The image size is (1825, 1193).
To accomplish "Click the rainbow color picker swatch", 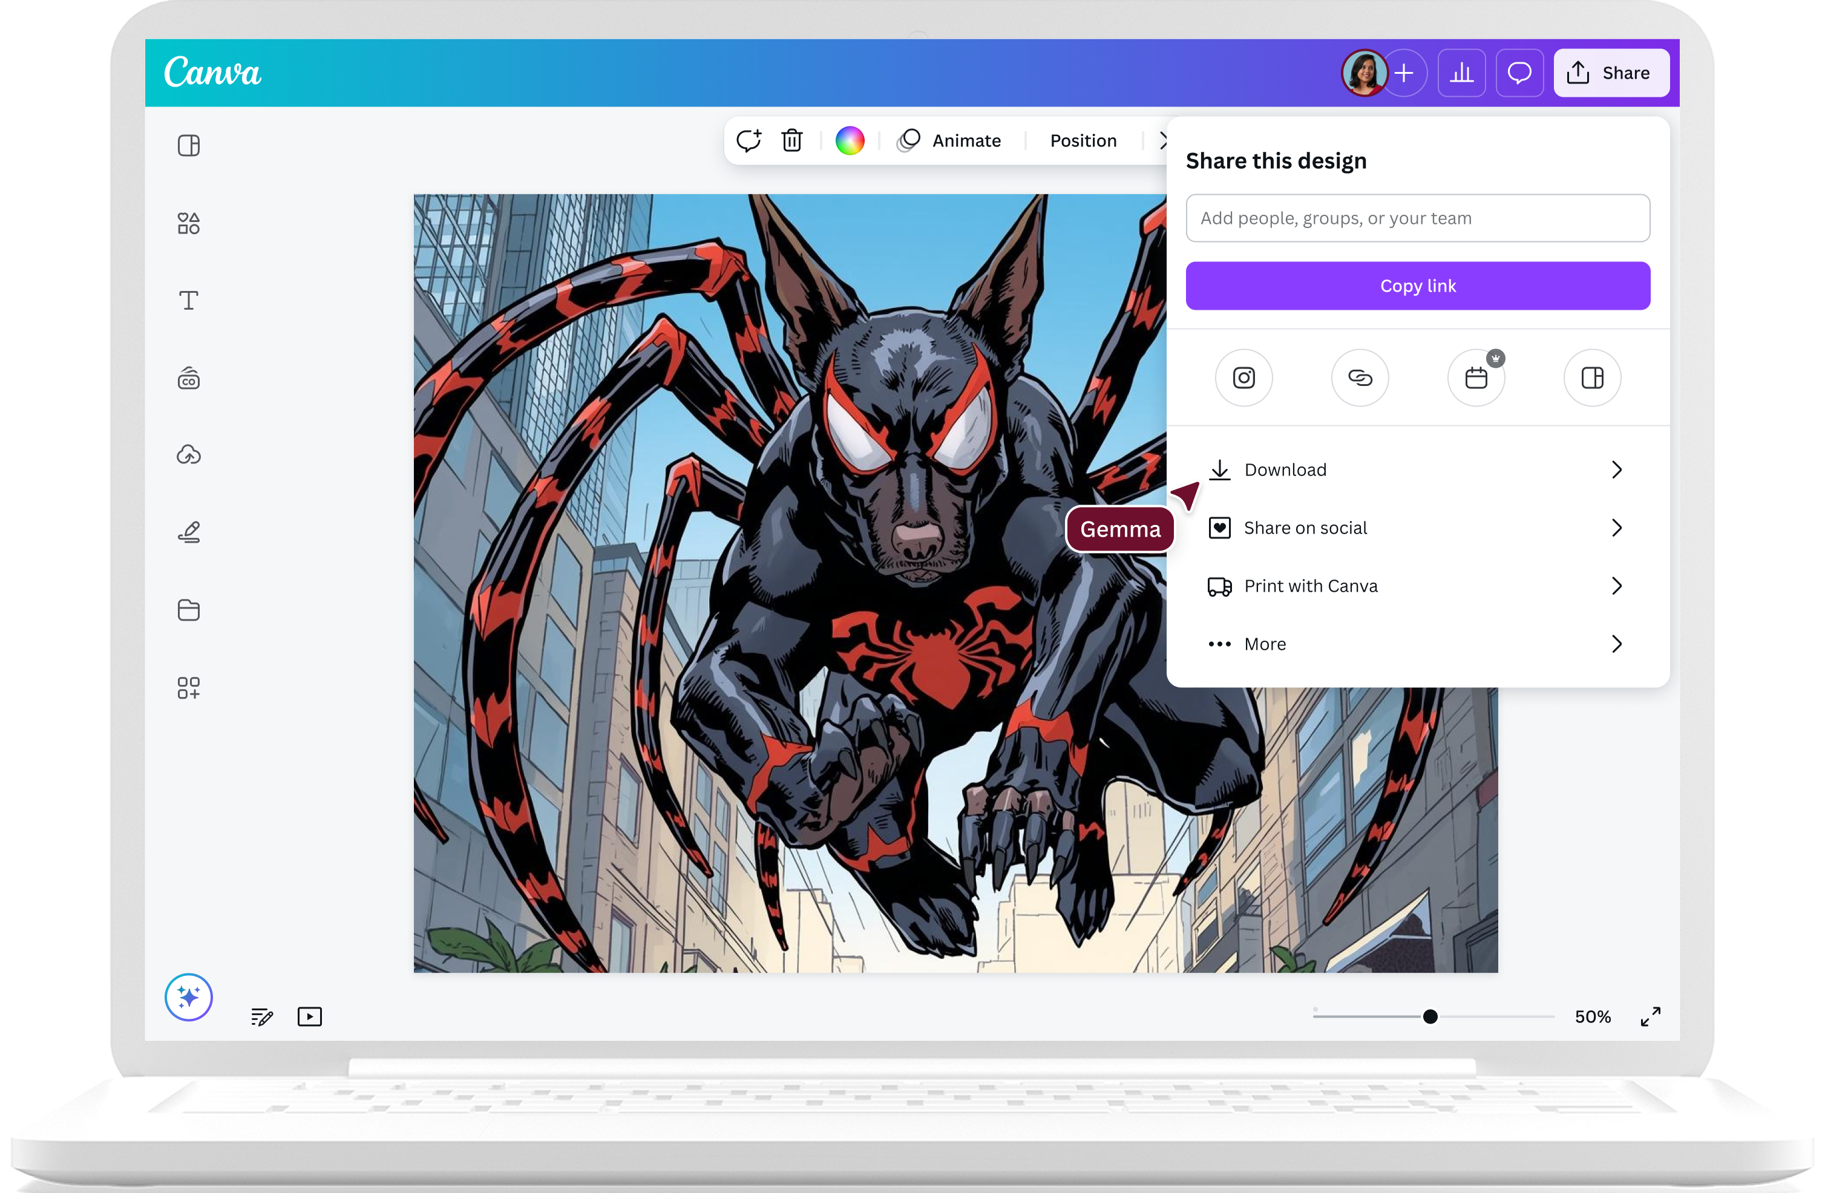I will click(850, 140).
